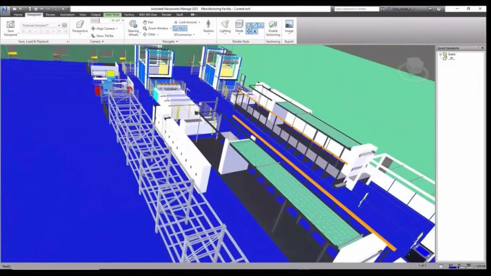Open the Factory tab
This screenshot has height=276, width=491.
tap(129, 15)
